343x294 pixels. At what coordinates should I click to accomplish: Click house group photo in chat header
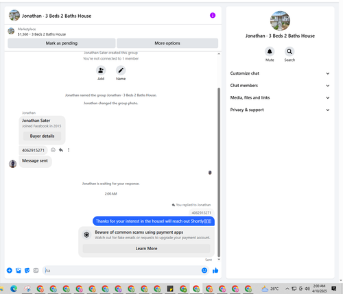pyautogui.click(x=14, y=15)
